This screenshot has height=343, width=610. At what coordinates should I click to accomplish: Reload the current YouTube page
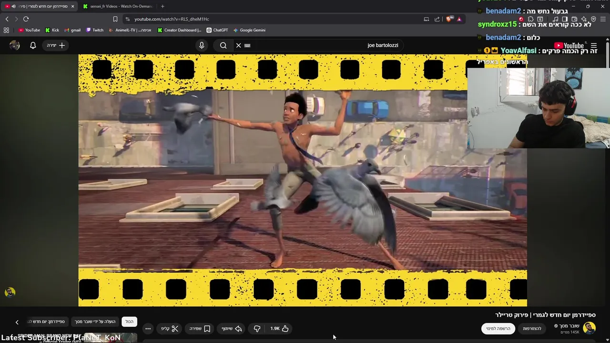(x=26, y=19)
